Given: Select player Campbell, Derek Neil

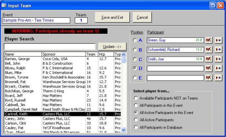Looking at the screenshot, I should (63, 109).
